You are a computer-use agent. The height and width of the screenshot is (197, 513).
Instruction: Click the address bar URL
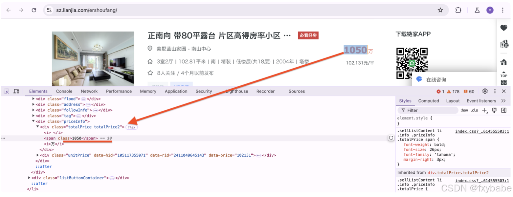coord(86,10)
